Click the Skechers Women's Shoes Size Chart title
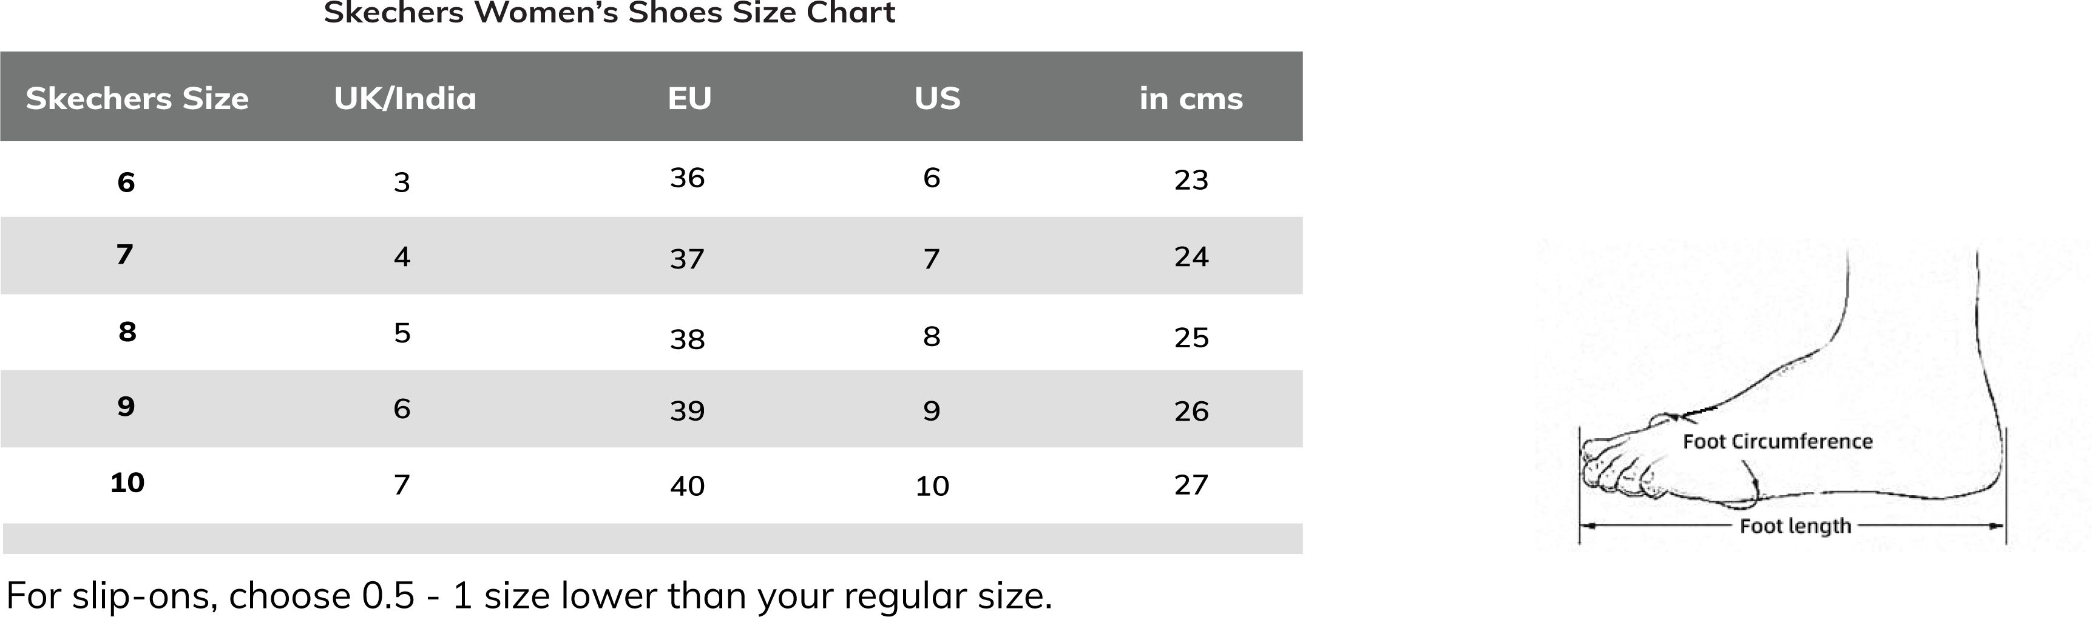This screenshot has width=2092, height=617. (x=609, y=12)
